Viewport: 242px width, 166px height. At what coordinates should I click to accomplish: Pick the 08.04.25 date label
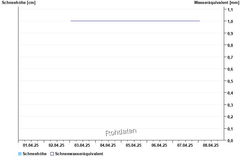point(211,145)
